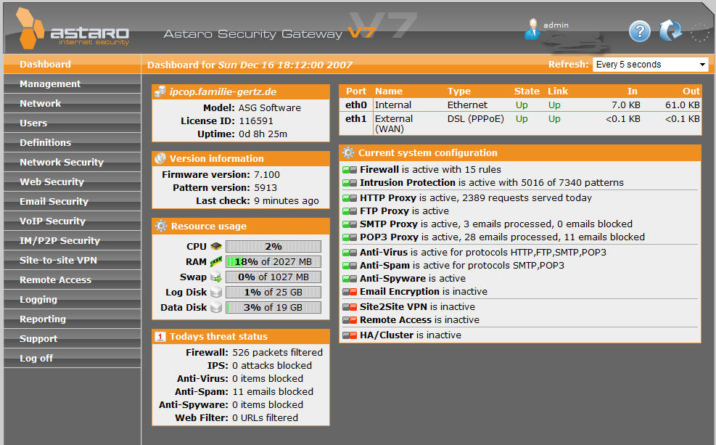Image resolution: width=716 pixels, height=445 pixels.
Task: Open the Refresh interval dropdown
Action: [x=650, y=65]
